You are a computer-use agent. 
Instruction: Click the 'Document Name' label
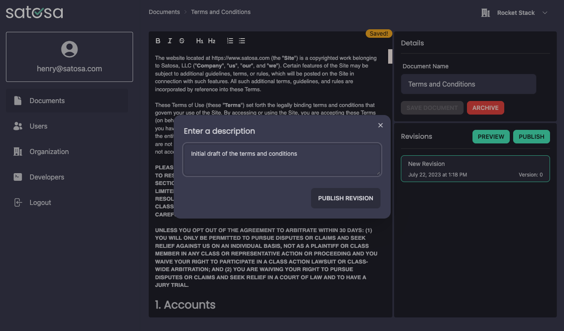point(425,66)
